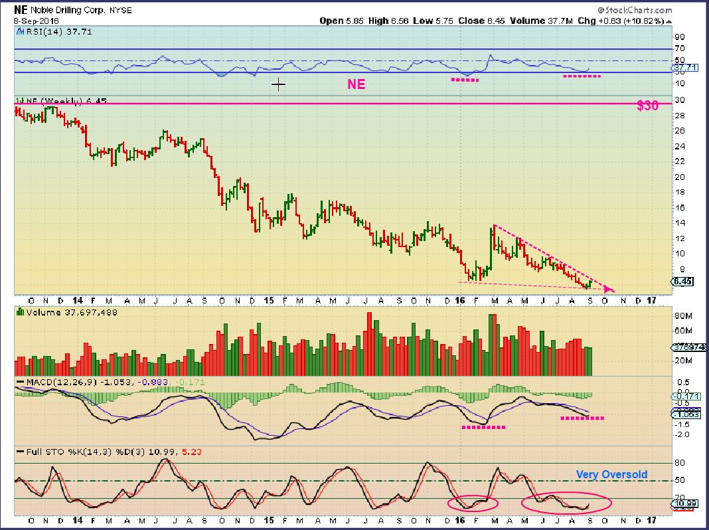This screenshot has height=530, width=709.
Task: Click the crosshair cursor in the RSI panel
Action: pos(279,84)
